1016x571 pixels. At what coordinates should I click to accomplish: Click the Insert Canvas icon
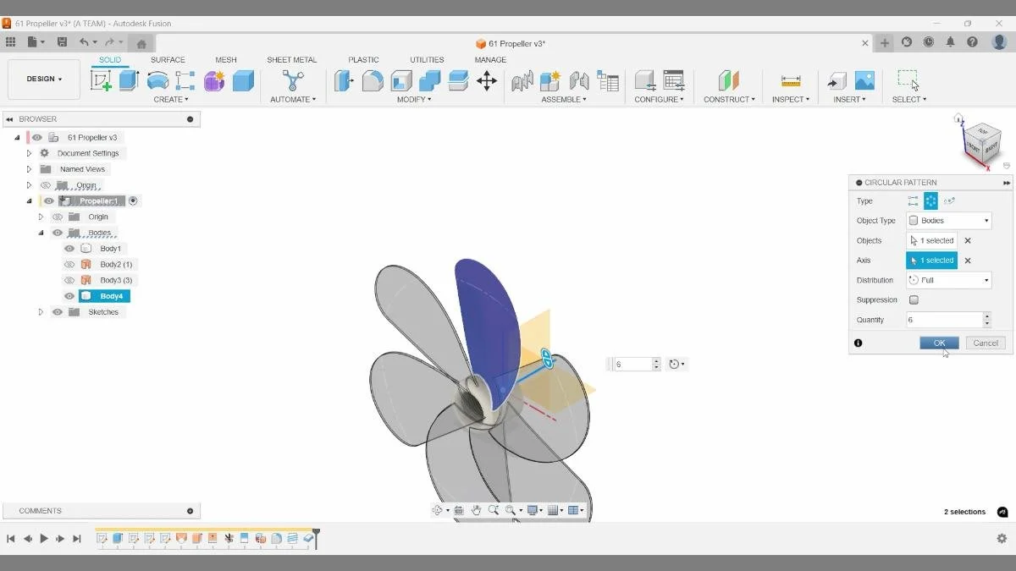click(x=865, y=80)
